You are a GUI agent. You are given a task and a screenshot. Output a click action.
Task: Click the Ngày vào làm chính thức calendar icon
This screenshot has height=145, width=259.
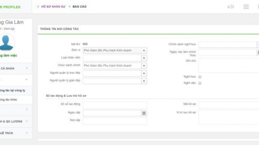pos(258,52)
